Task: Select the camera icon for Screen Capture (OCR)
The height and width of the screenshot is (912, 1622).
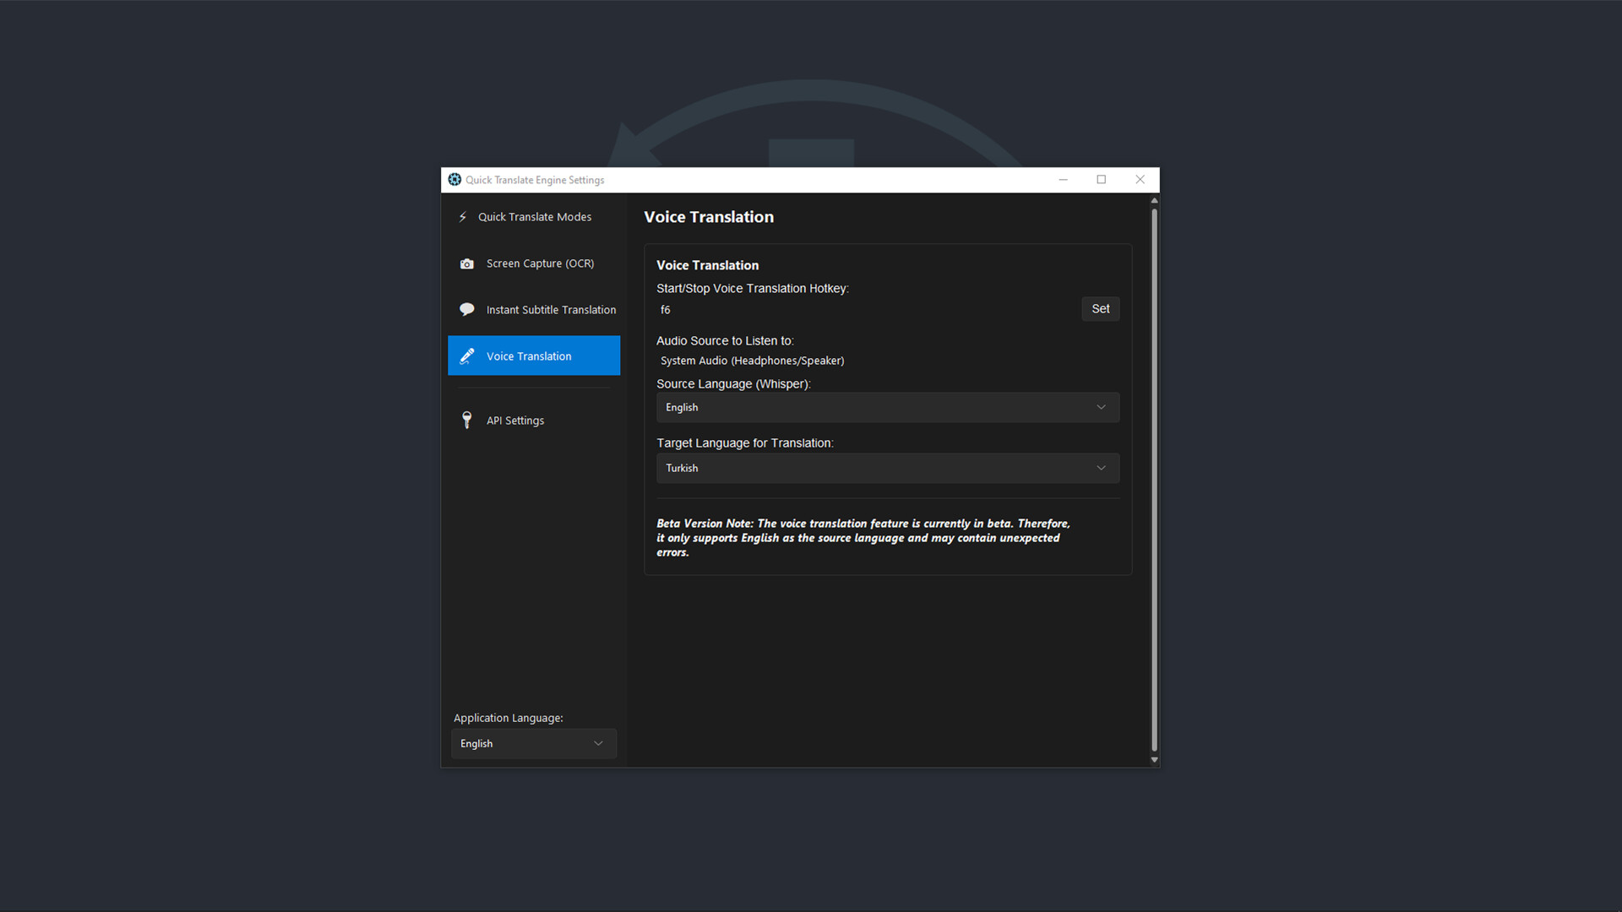Action: (x=467, y=263)
